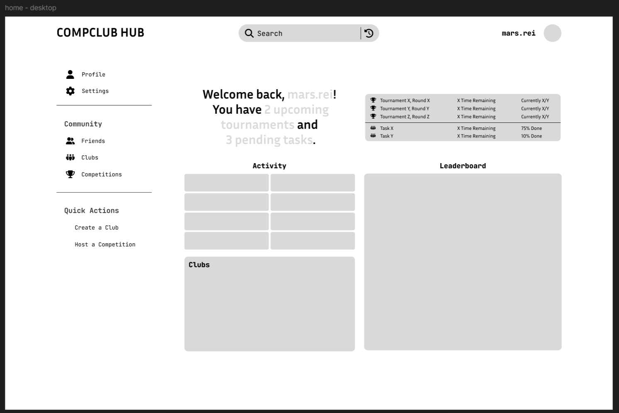619x413 pixels.
Task: Type in the Search field
Action: [x=307, y=33]
